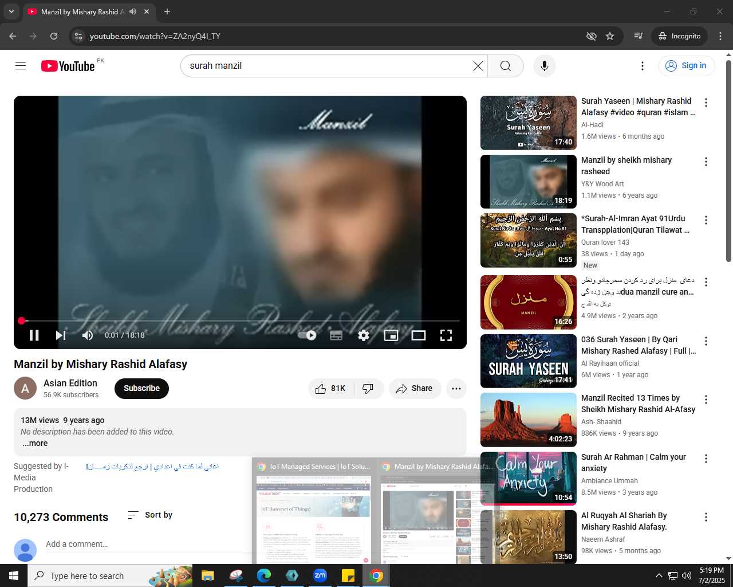Open options for Surah Rahman Calm anxiety video

(x=706, y=459)
